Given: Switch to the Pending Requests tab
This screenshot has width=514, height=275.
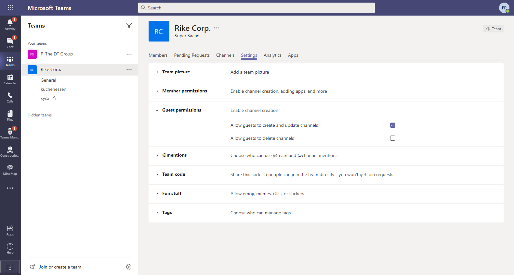Looking at the screenshot, I should coord(192,55).
